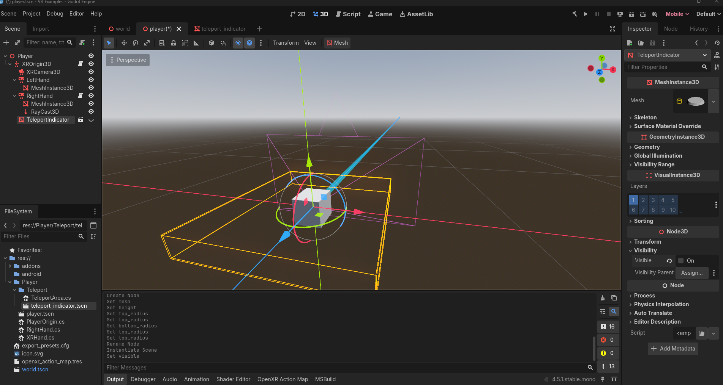Toggle distraction-free mode icon
This screenshot has height=385, width=723.
pos(612,29)
